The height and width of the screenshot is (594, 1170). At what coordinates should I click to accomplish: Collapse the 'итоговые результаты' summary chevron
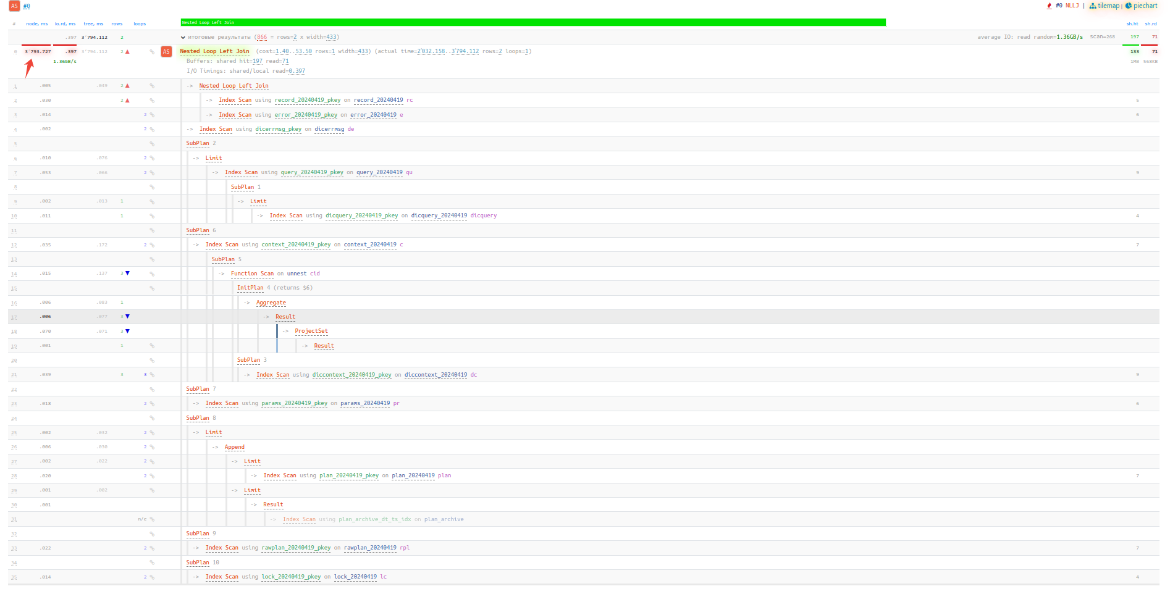click(183, 38)
